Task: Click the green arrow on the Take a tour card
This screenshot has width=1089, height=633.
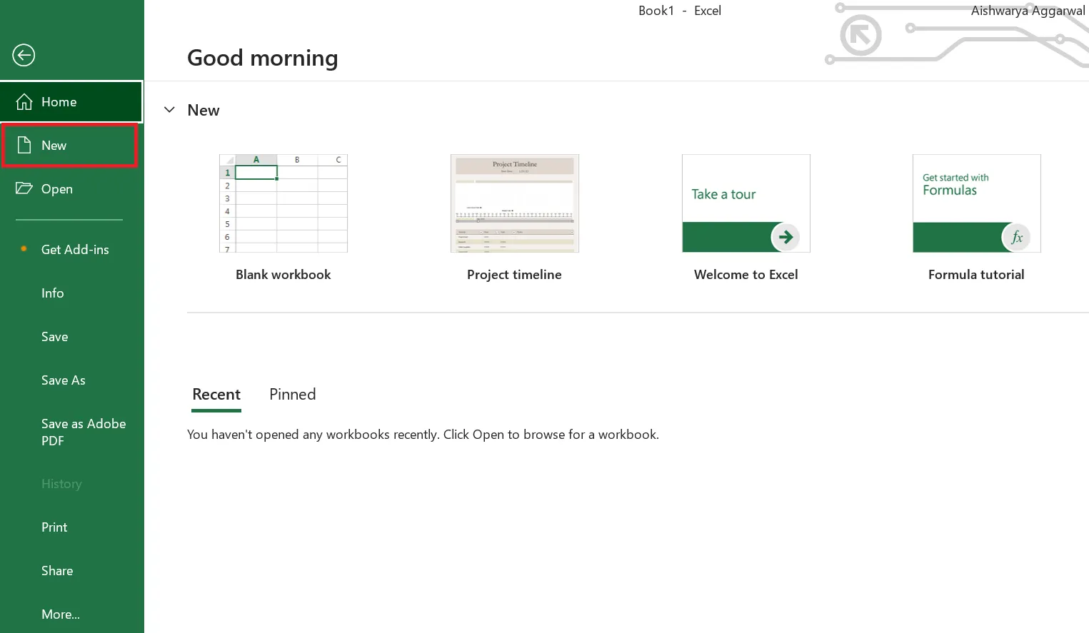Action: (786, 237)
